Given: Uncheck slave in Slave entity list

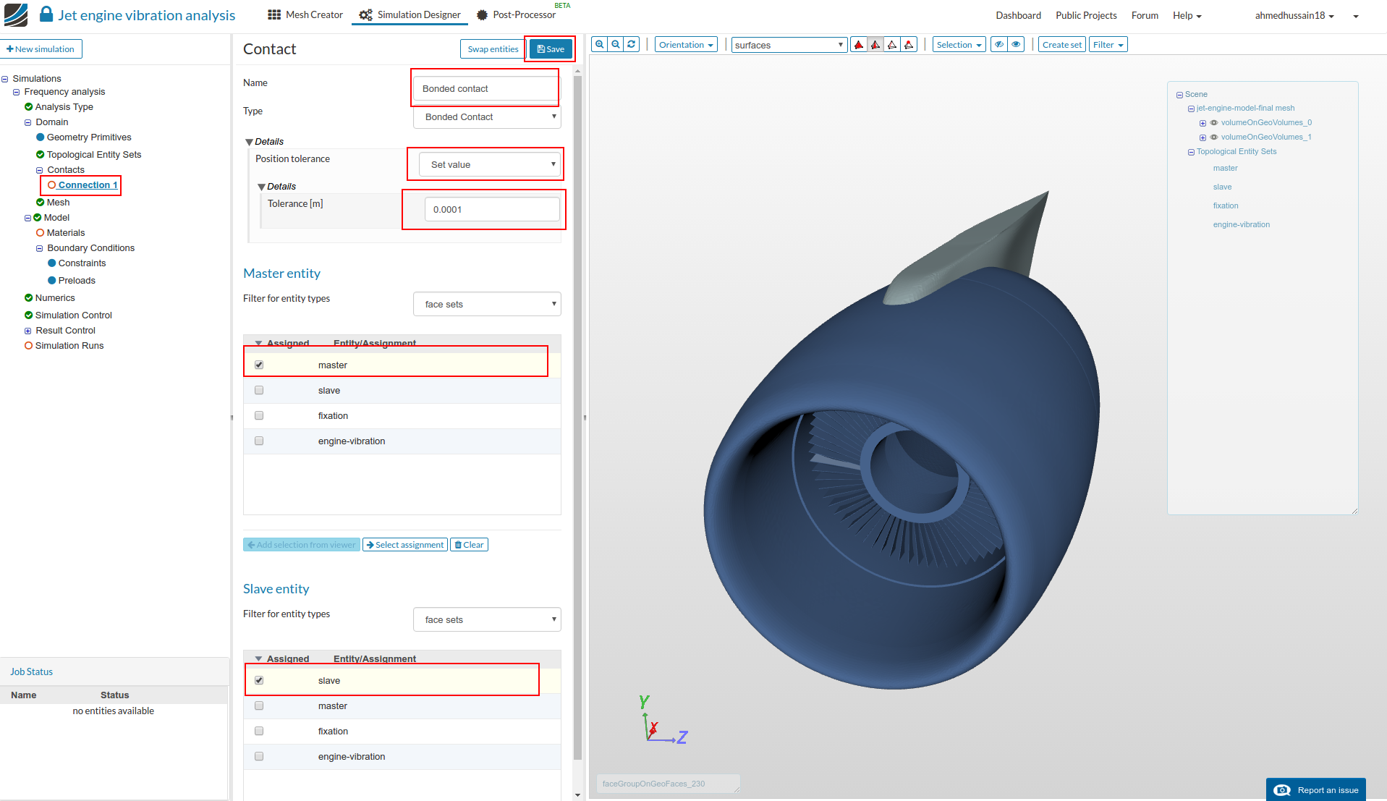Looking at the screenshot, I should 259,681.
